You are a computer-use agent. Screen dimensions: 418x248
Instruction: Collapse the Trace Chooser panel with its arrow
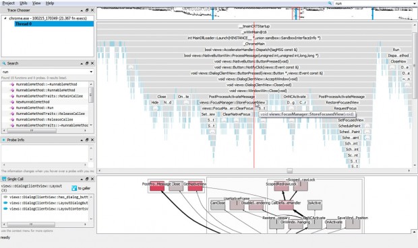pyautogui.click(x=82, y=10)
